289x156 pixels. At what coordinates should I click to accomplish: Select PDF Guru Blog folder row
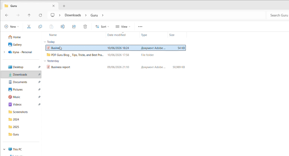tap(116, 55)
